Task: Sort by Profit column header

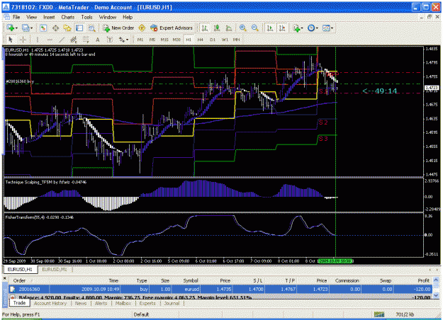Action: [423, 280]
